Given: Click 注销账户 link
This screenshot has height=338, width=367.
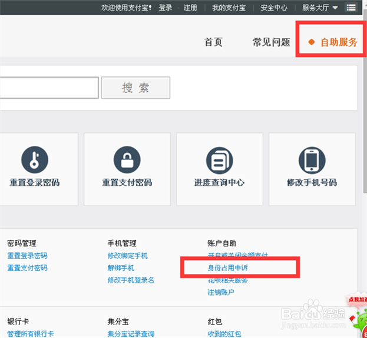Looking at the screenshot, I should coord(221,292).
